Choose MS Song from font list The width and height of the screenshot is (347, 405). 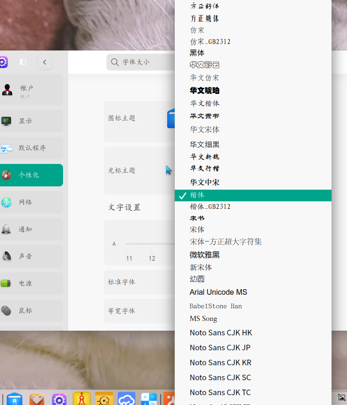[x=253, y=319]
